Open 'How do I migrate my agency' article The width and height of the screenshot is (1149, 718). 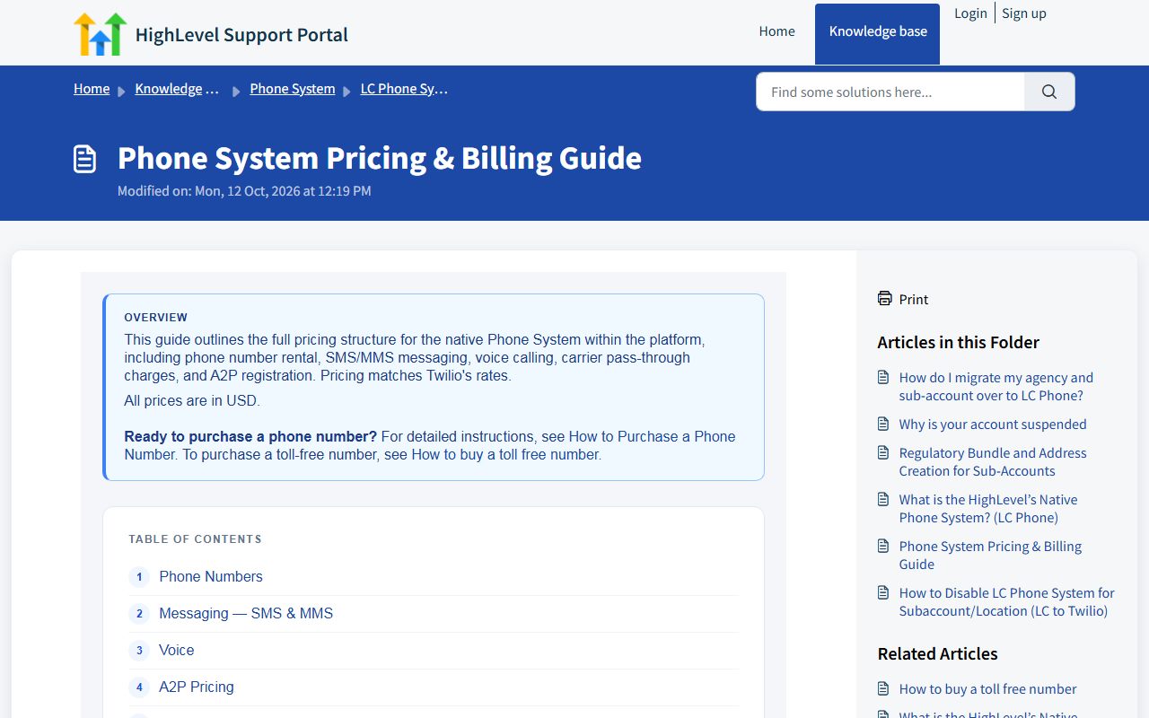(x=996, y=386)
